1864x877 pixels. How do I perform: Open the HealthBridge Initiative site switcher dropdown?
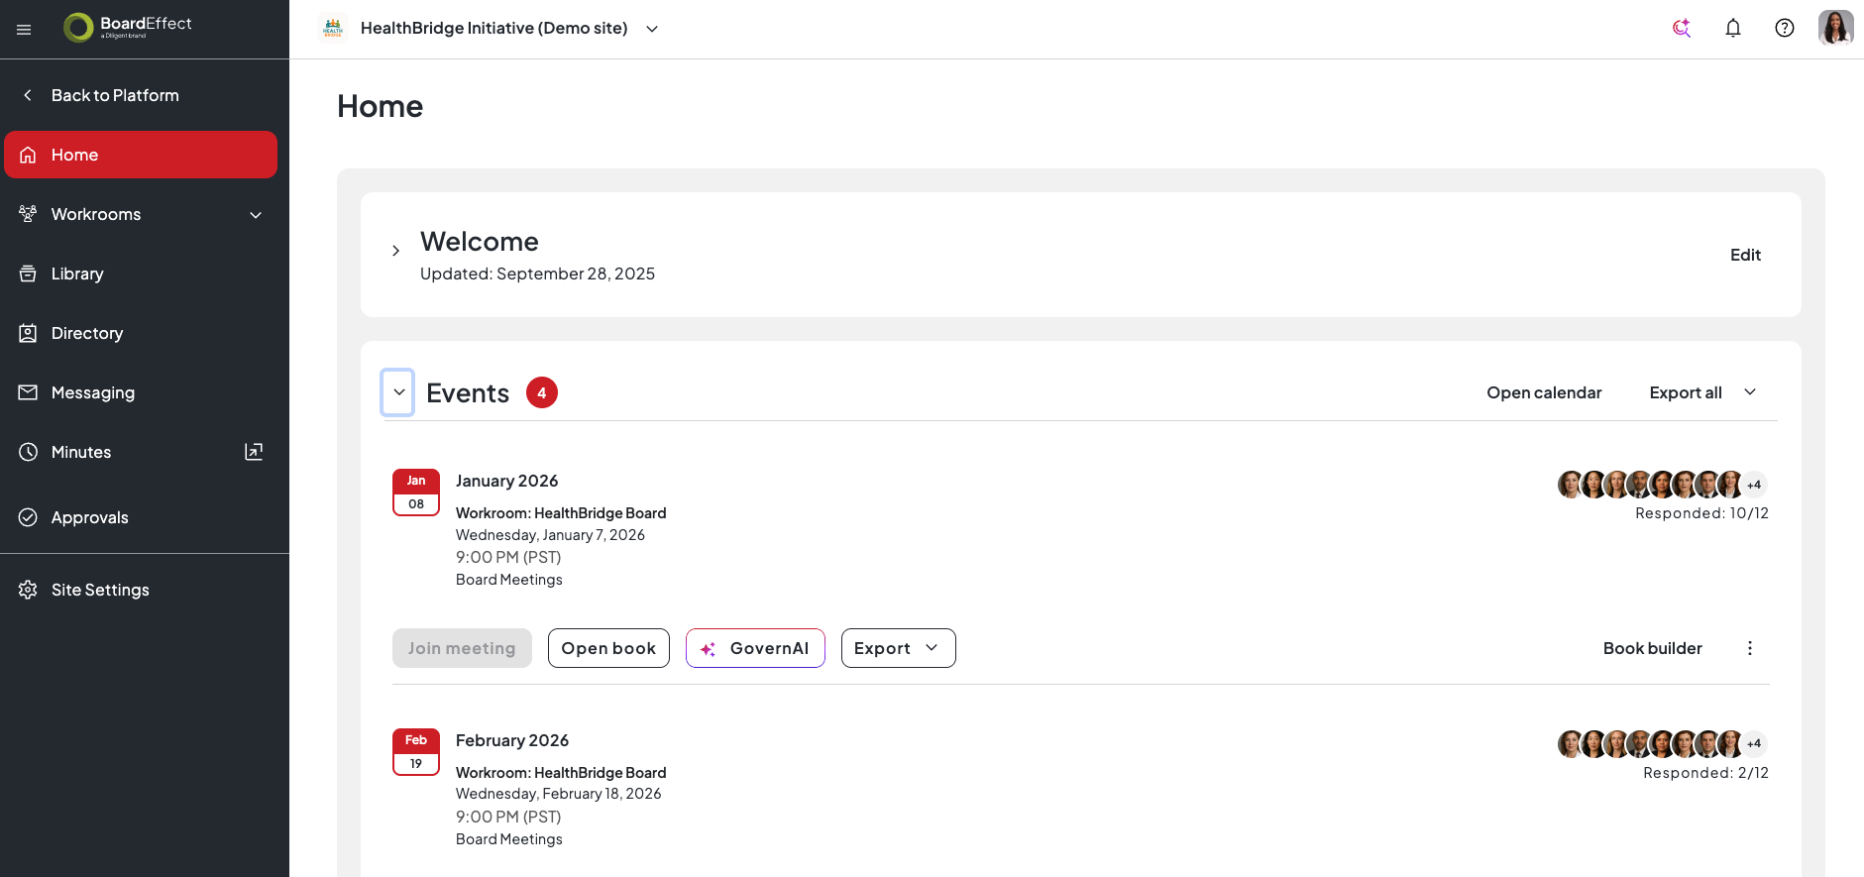tap(652, 29)
